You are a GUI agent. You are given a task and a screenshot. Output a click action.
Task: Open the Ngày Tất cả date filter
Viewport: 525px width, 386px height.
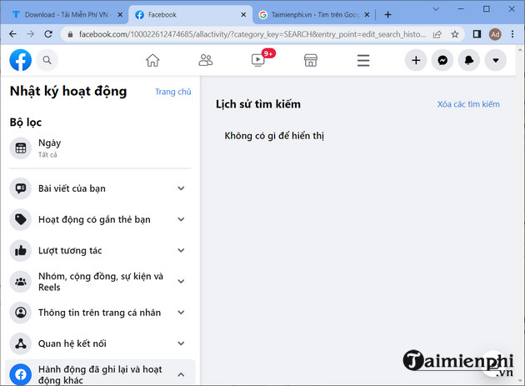pos(100,148)
